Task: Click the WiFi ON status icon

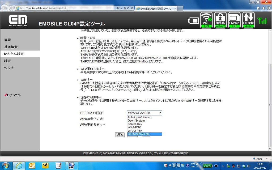Action: [206, 20]
